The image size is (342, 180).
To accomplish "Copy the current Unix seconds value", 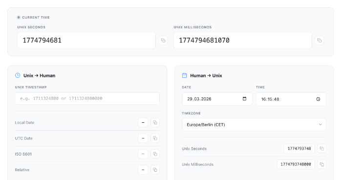I will coord(163,41).
